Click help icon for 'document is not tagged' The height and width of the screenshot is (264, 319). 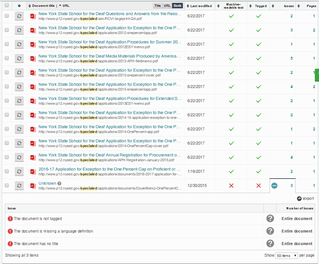click(x=270, y=218)
